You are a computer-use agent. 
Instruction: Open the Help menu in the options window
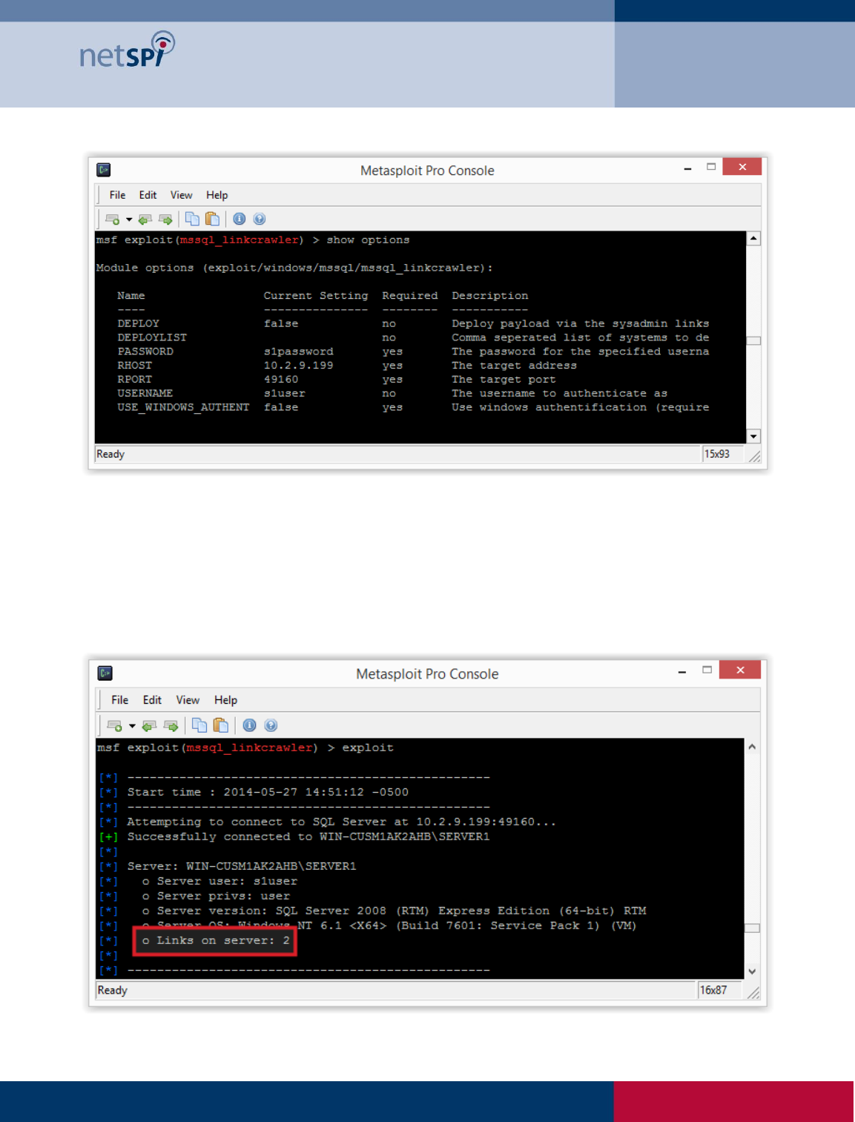pos(217,195)
